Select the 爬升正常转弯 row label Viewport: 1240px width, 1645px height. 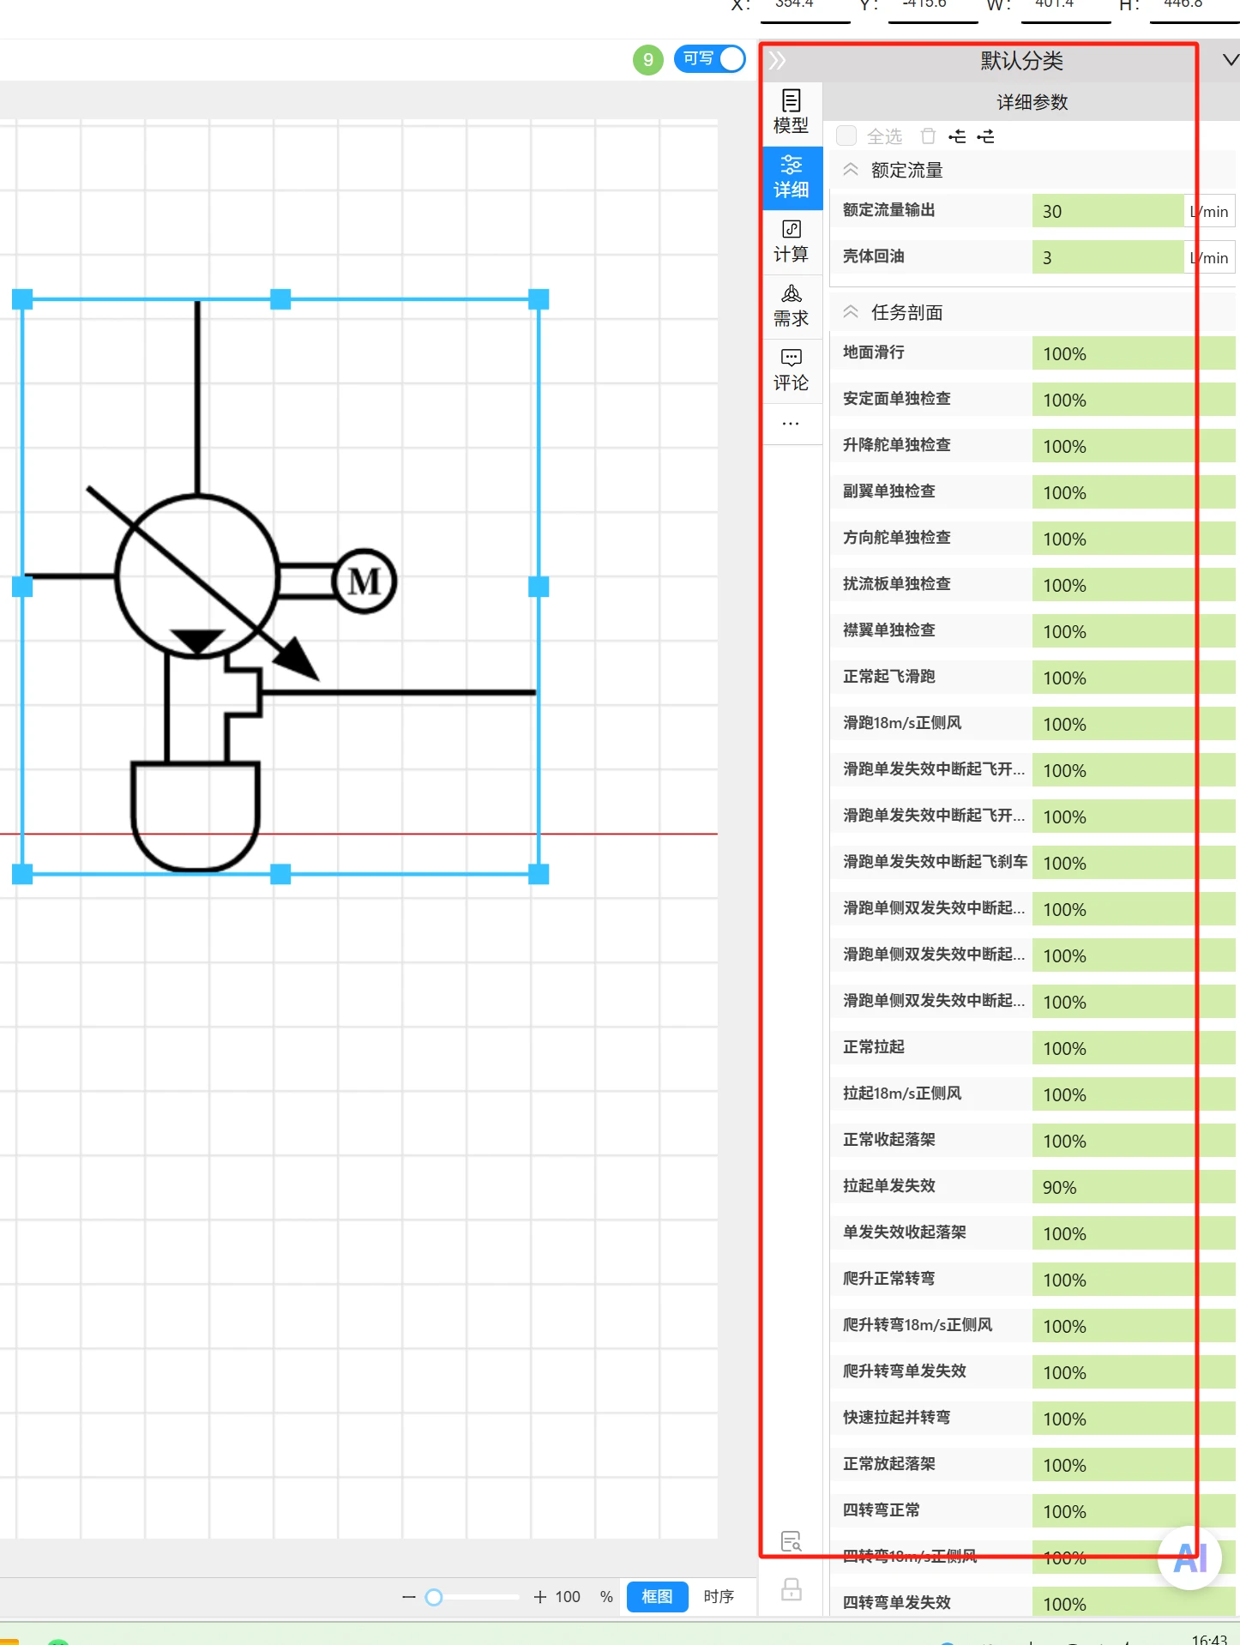click(x=889, y=1279)
